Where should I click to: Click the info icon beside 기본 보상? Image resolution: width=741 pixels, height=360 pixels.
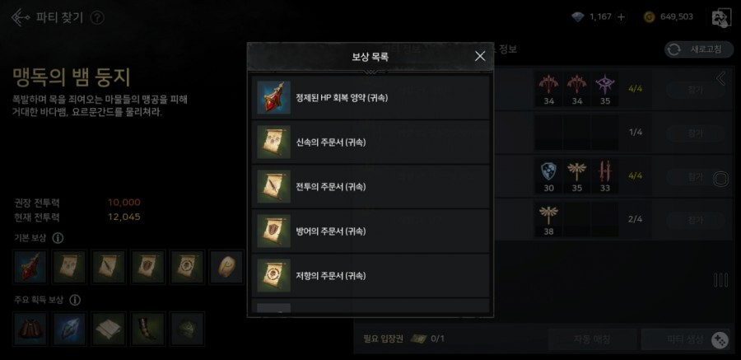58,238
